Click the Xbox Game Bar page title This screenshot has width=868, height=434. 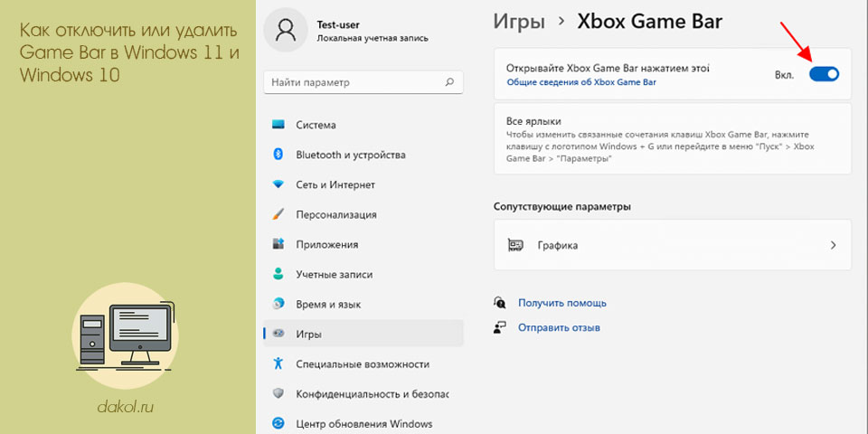click(x=650, y=21)
